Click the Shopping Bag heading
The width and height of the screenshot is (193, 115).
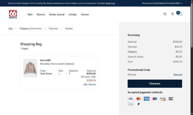(x=31, y=44)
